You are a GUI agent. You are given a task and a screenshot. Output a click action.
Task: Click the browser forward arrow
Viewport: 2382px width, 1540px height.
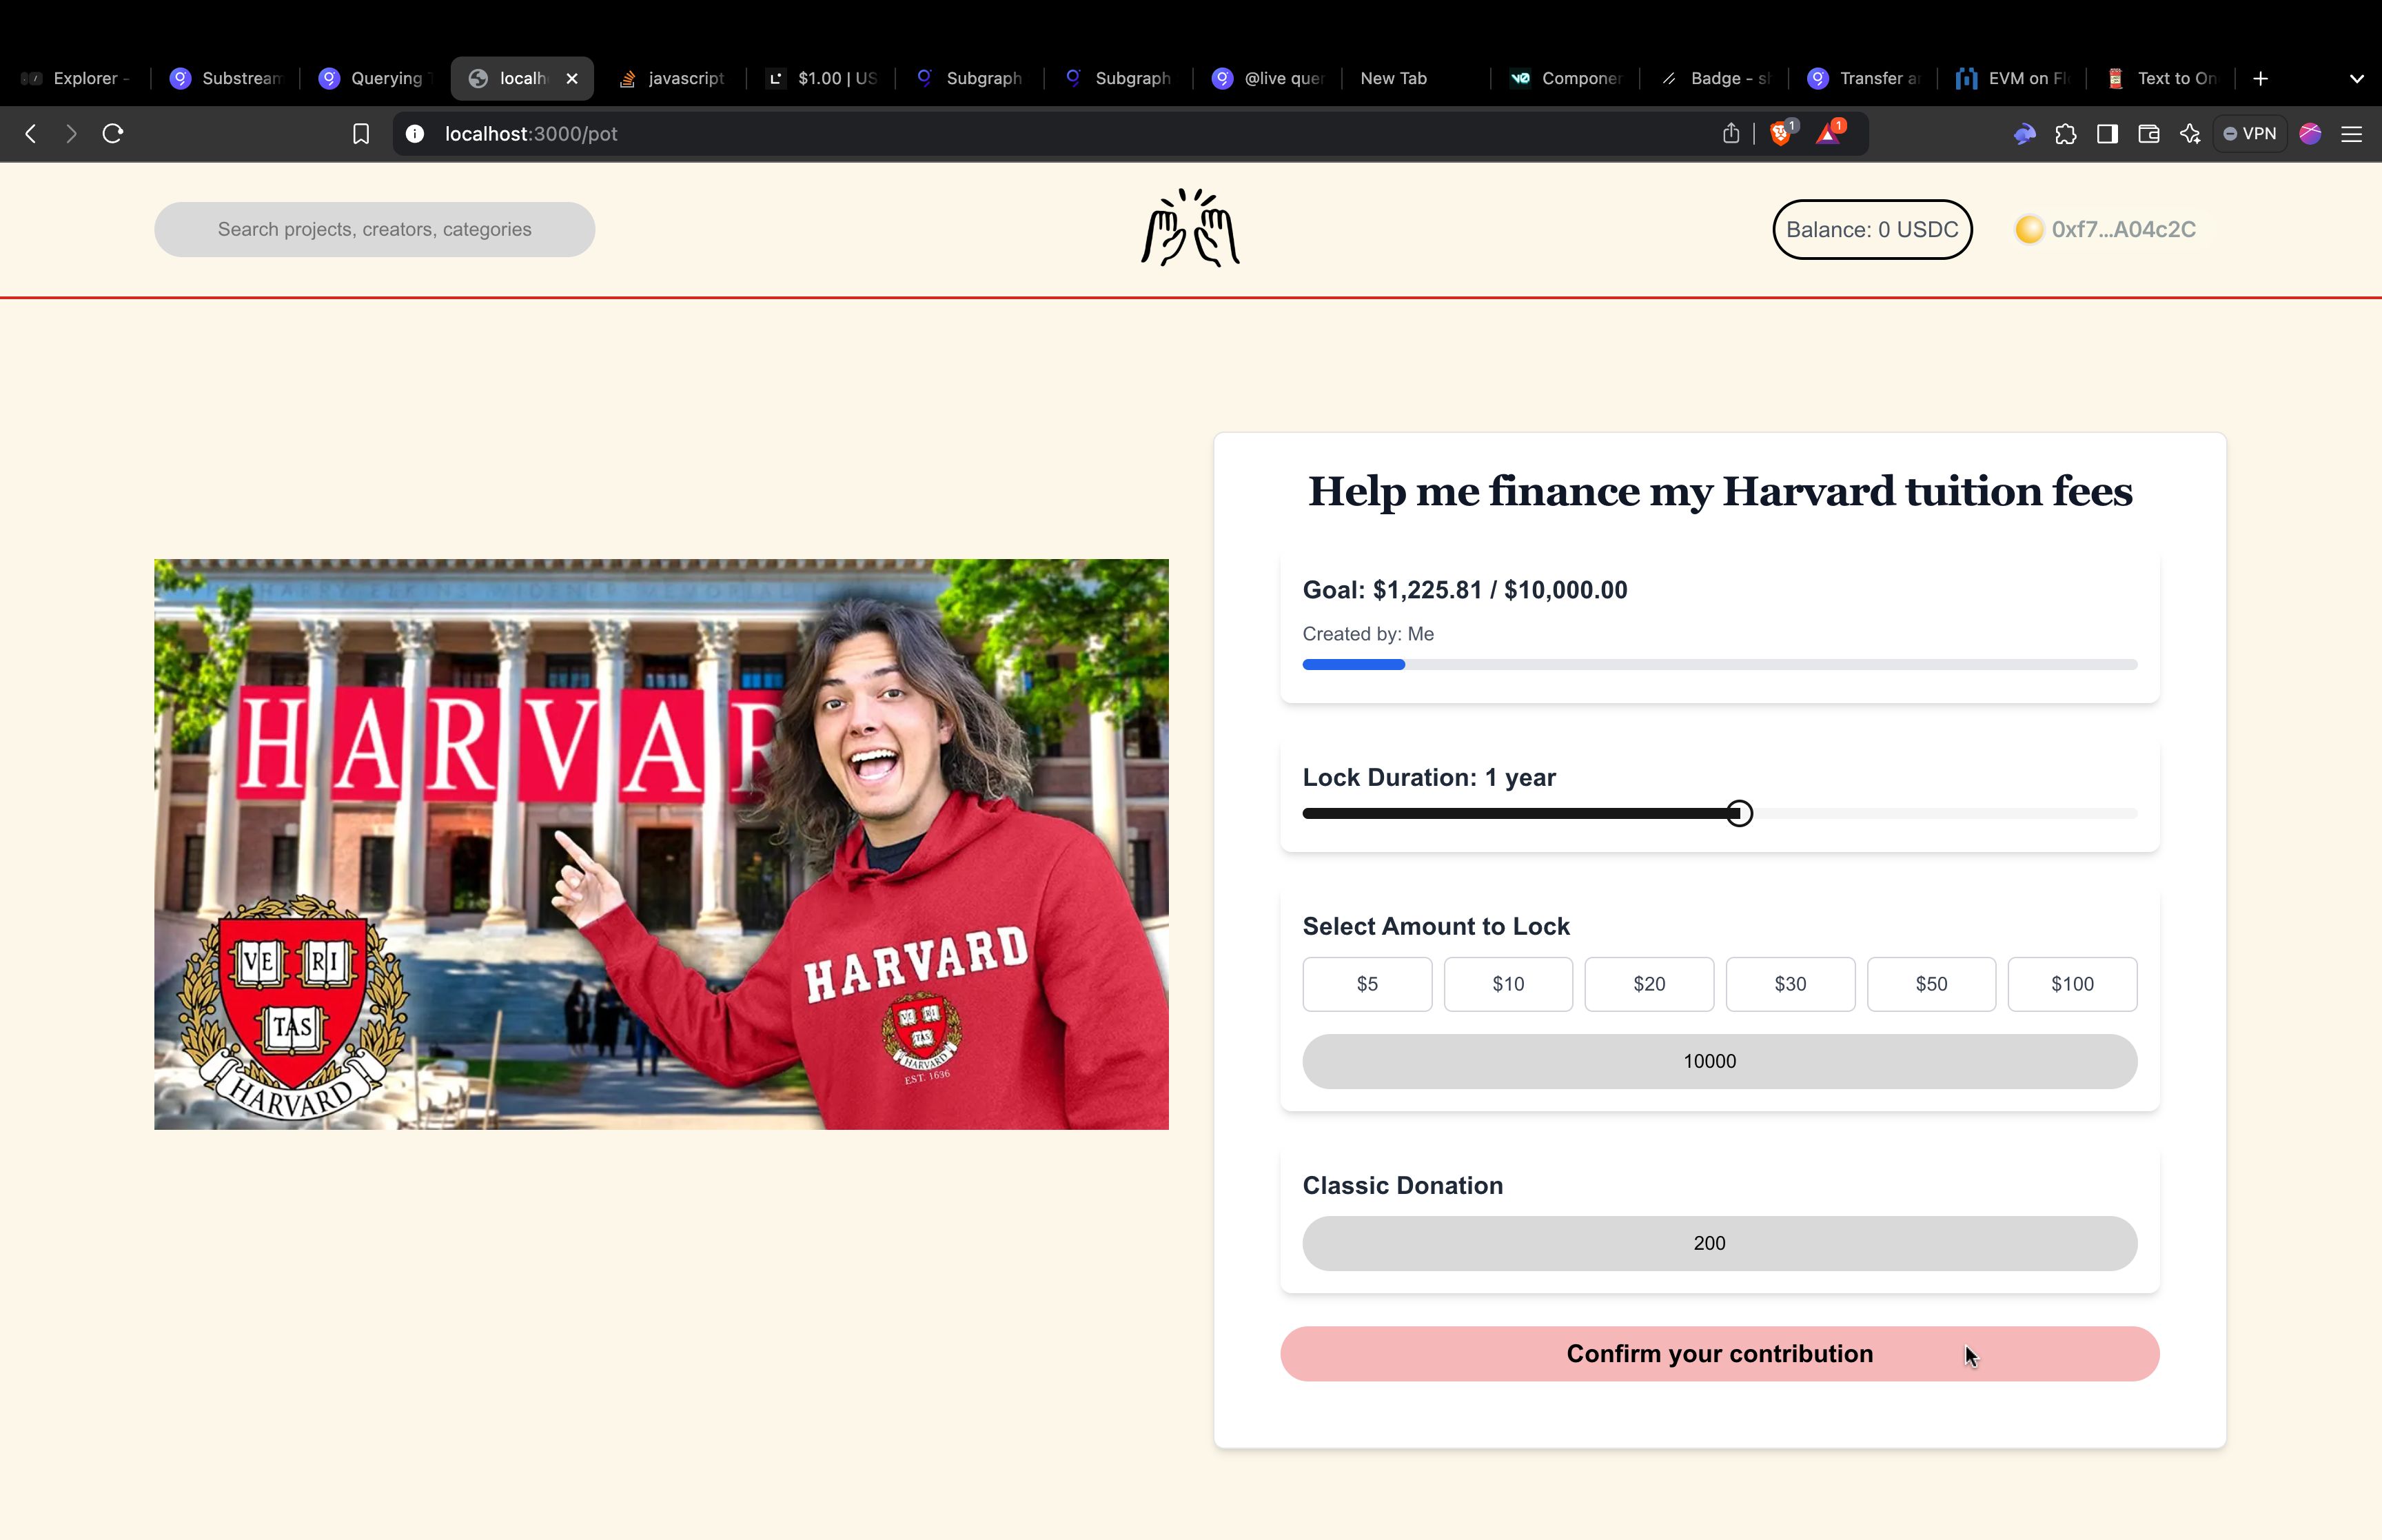click(x=71, y=134)
